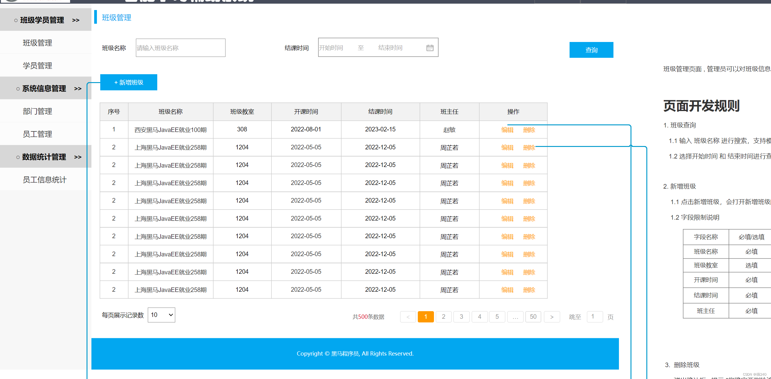Viewport: 771px width, 379px height.
Task: Click the 查询 search button
Action: pos(591,50)
